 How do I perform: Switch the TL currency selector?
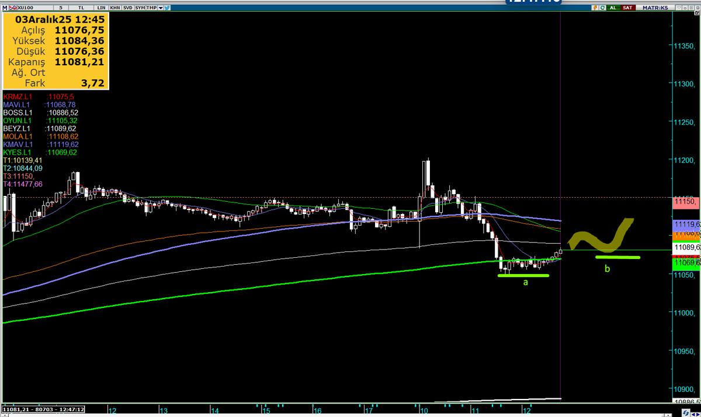point(81,8)
